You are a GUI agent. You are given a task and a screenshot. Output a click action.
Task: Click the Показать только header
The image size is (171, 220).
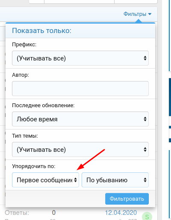[41, 30]
